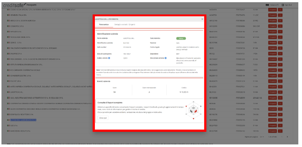Expand dropdown arrow for COGNE ACCIAI SPECIALI row
302x147 pixels.
coord(280,9)
